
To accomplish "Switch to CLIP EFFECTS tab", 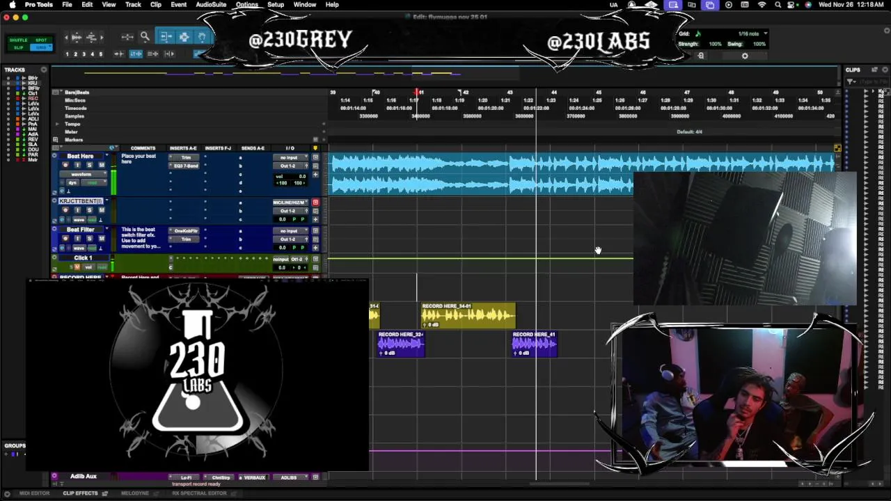I will [81, 493].
